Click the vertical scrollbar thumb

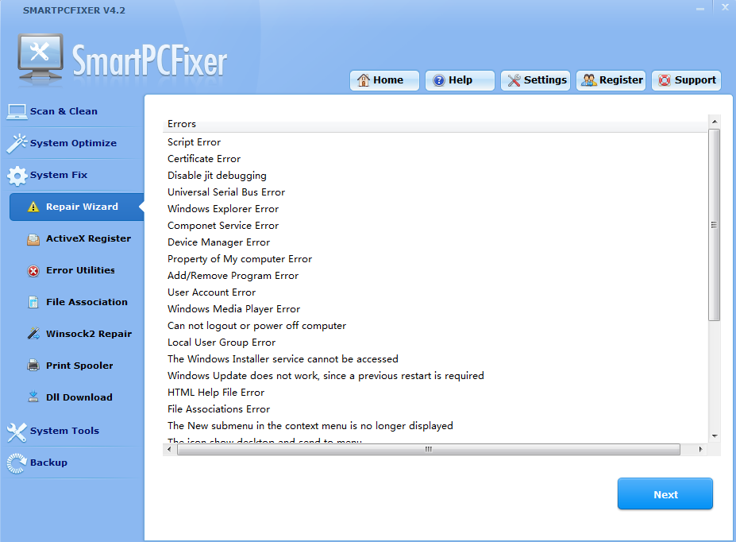pyautogui.click(x=715, y=225)
